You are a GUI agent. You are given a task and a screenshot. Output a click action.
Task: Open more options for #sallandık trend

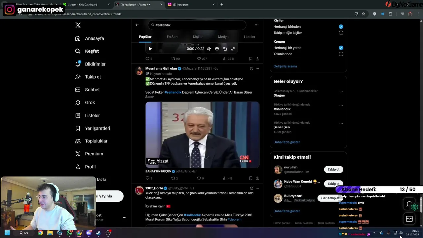(x=341, y=105)
